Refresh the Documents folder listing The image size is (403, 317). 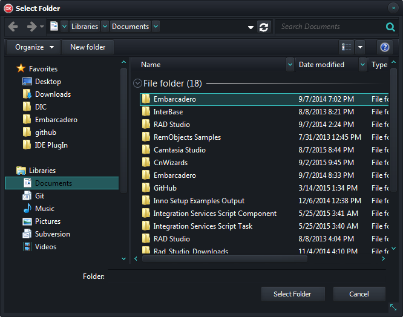[x=263, y=27]
